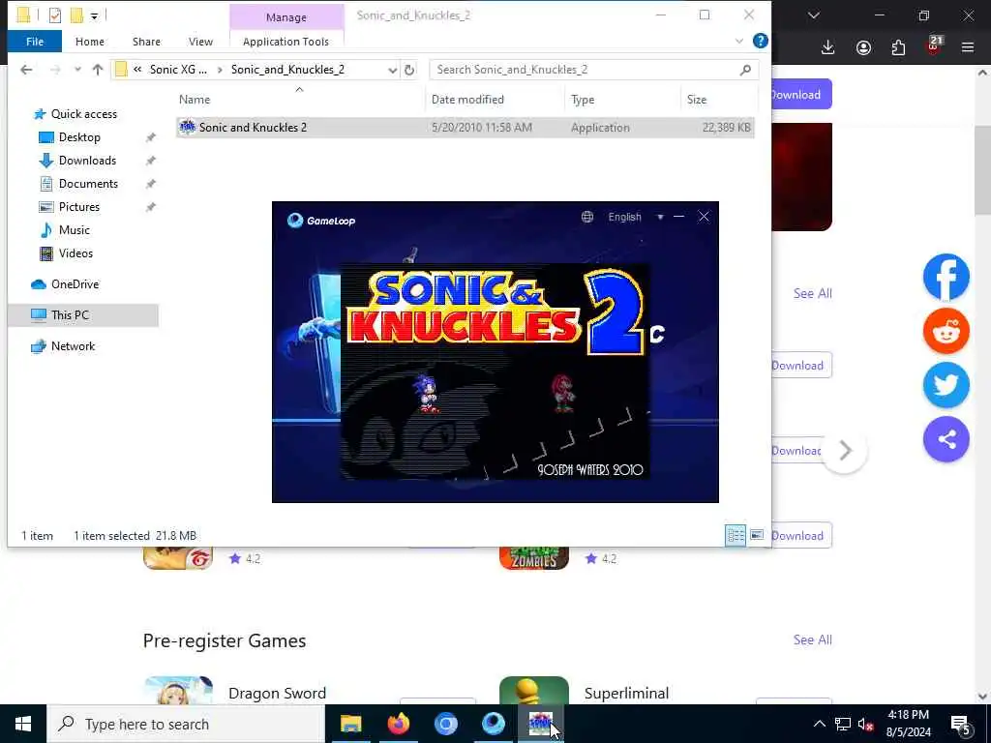Open the Firefox hamburger application menu
The image size is (991, 743).
pos(968,47)
